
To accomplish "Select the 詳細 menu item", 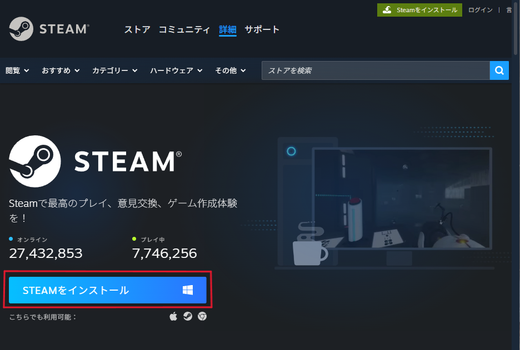I will (x=228, y=29).
